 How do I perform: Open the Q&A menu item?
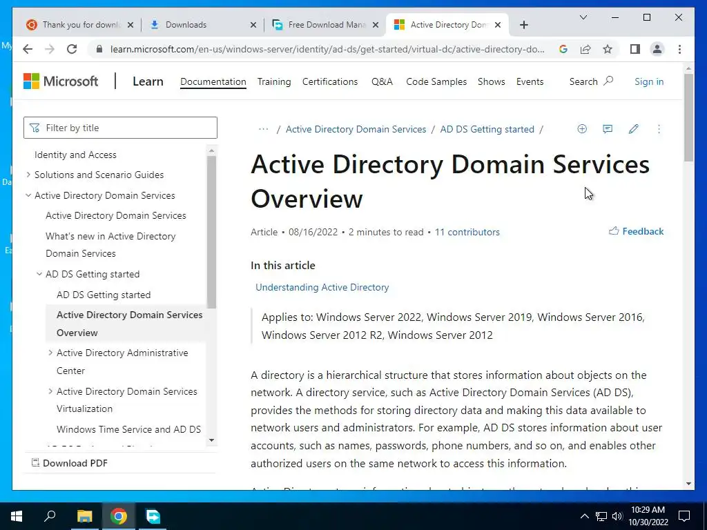(382, 81)
